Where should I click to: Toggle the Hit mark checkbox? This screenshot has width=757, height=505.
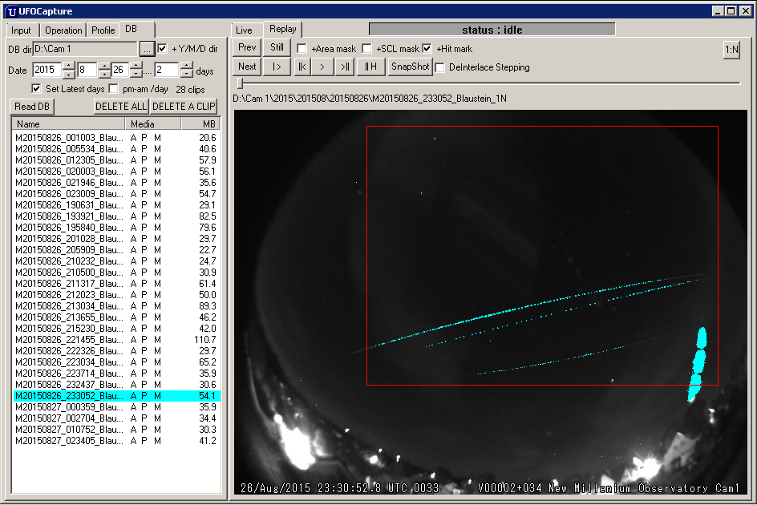coord(427,49)
